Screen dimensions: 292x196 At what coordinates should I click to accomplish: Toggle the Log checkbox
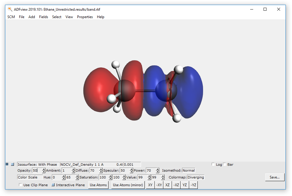213,164
